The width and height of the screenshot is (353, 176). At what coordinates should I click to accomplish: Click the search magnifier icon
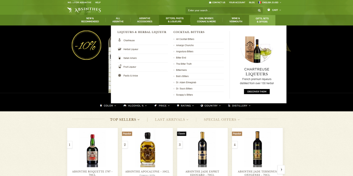pyautogui.click(x=259, y=10)
